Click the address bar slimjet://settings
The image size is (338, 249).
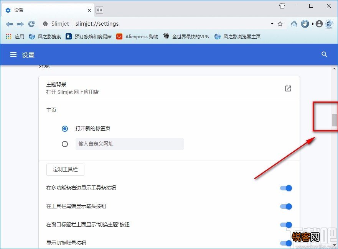tap(97, 24)
